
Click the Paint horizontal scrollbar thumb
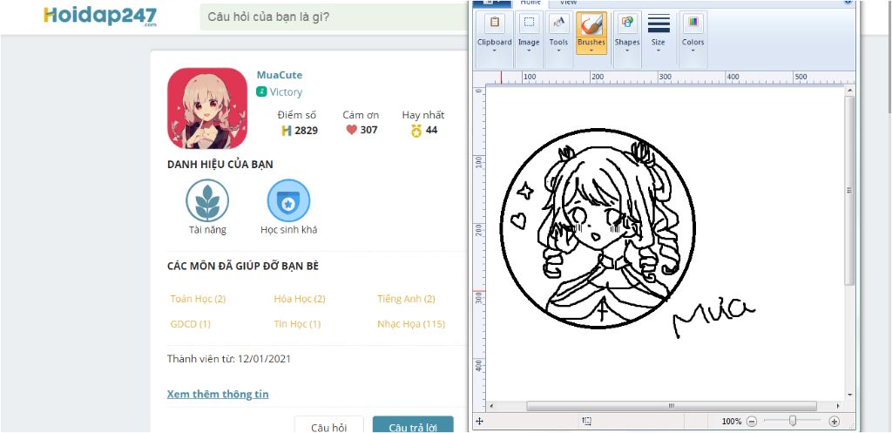click(x=670, y=406)
